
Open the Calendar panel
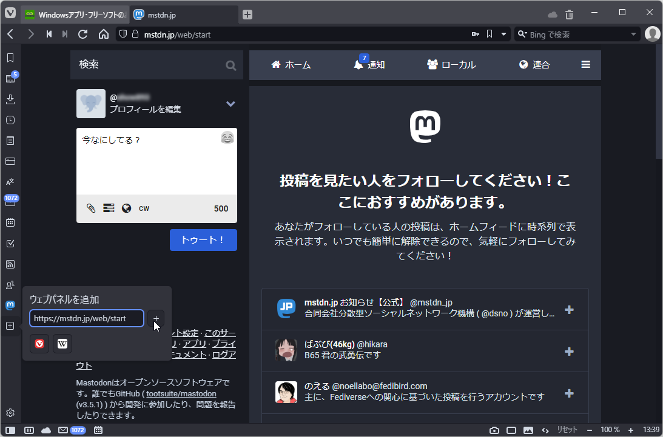(10, 222)
